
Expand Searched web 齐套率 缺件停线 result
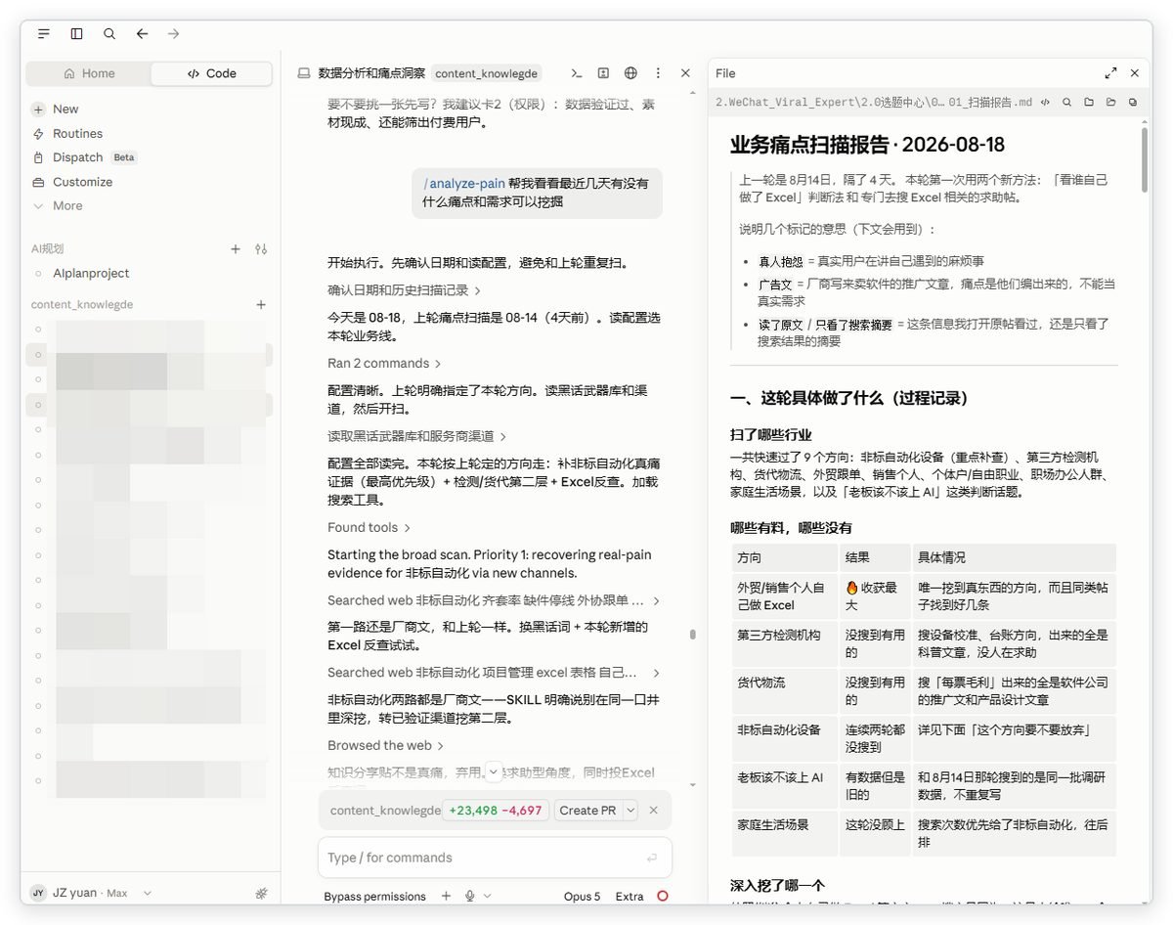[494, 600]
